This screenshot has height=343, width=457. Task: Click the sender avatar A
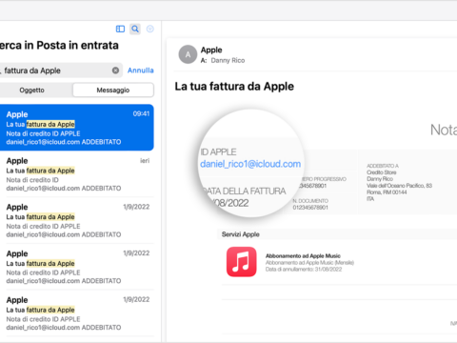click(188, 54)
